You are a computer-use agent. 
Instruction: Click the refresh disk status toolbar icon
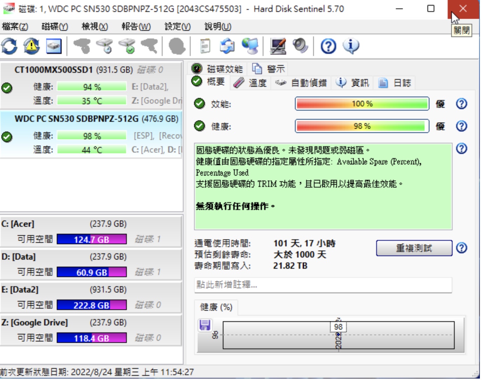click(9, 46)
